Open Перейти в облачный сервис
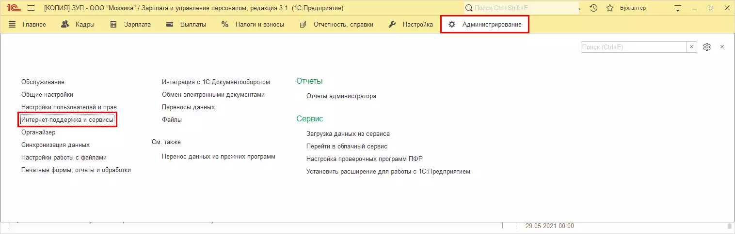 point(347,146)
